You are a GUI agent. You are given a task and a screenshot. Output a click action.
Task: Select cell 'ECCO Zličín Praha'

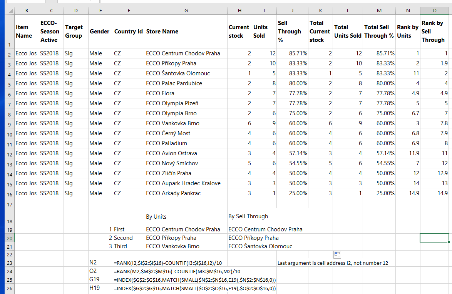[x=186, y=173]
